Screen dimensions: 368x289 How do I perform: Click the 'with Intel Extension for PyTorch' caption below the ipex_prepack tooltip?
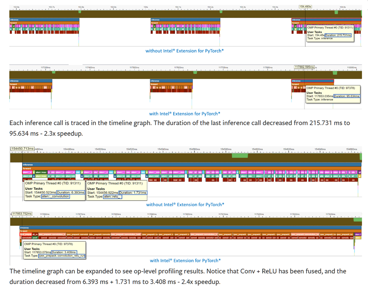coord(185,261)
